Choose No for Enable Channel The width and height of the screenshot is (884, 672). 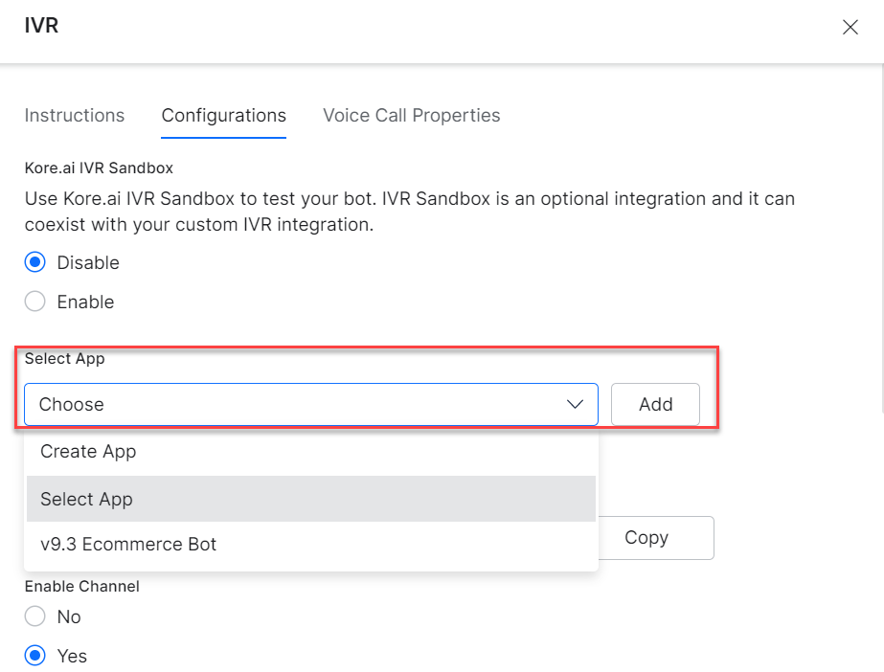(34, 616)
